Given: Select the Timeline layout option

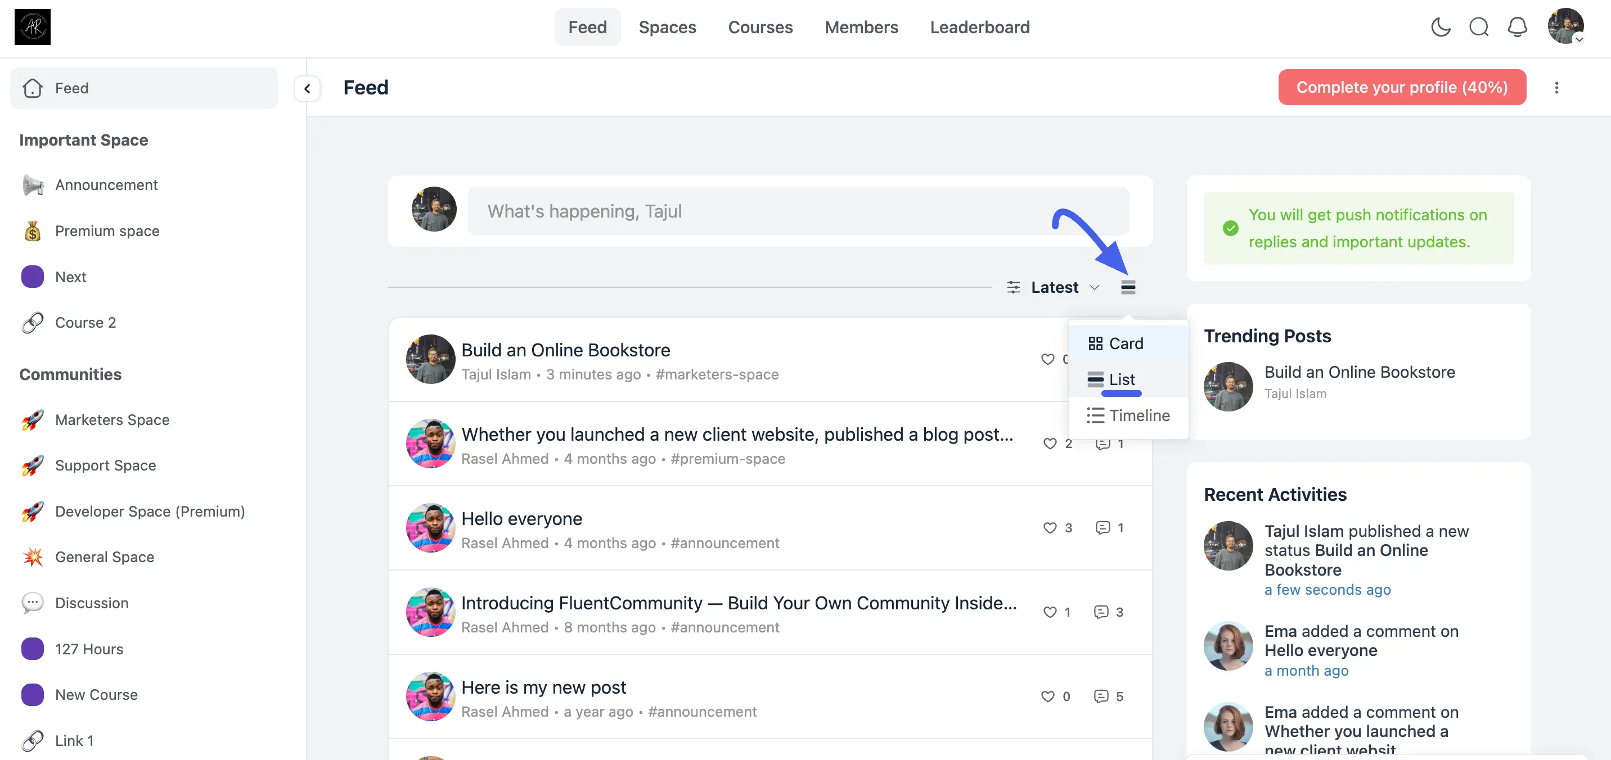Looking at the screenshot, I should click(x=1128, y=415).
